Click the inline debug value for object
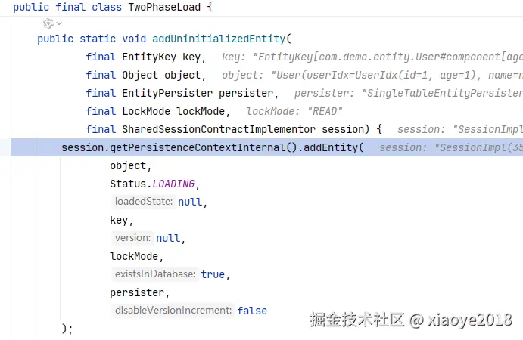This screenshot has height=340, width=523. [372, 75]
